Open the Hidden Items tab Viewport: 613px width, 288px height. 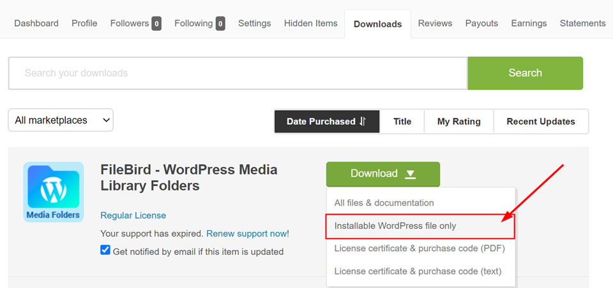[x=311, y=24]
